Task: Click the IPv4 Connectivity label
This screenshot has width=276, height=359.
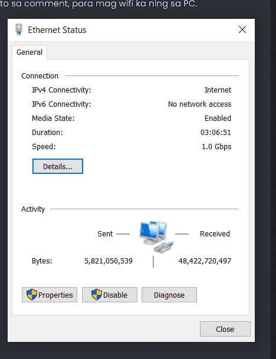Action: 61,90
